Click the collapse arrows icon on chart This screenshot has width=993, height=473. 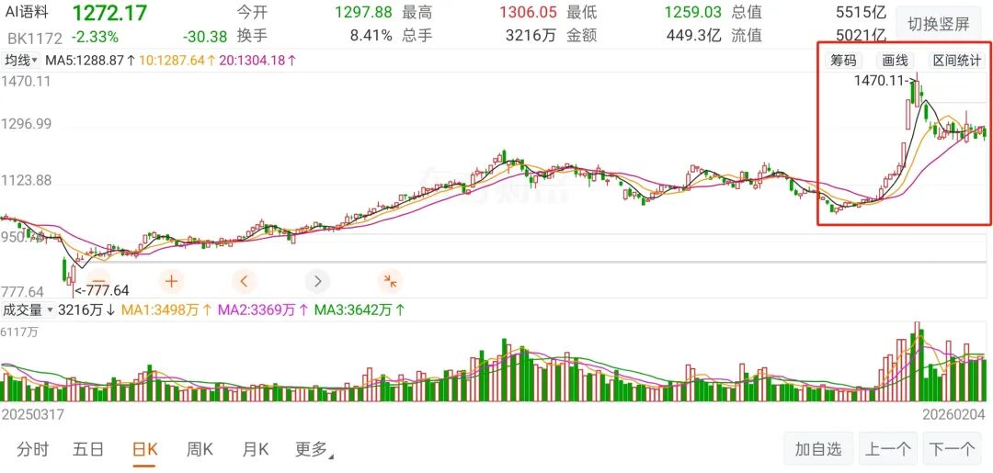[x=390, y=281]
